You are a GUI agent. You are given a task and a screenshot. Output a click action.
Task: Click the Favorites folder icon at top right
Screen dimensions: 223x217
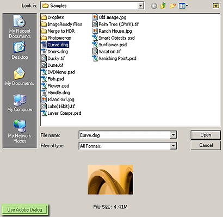click(x=215, y=5)
